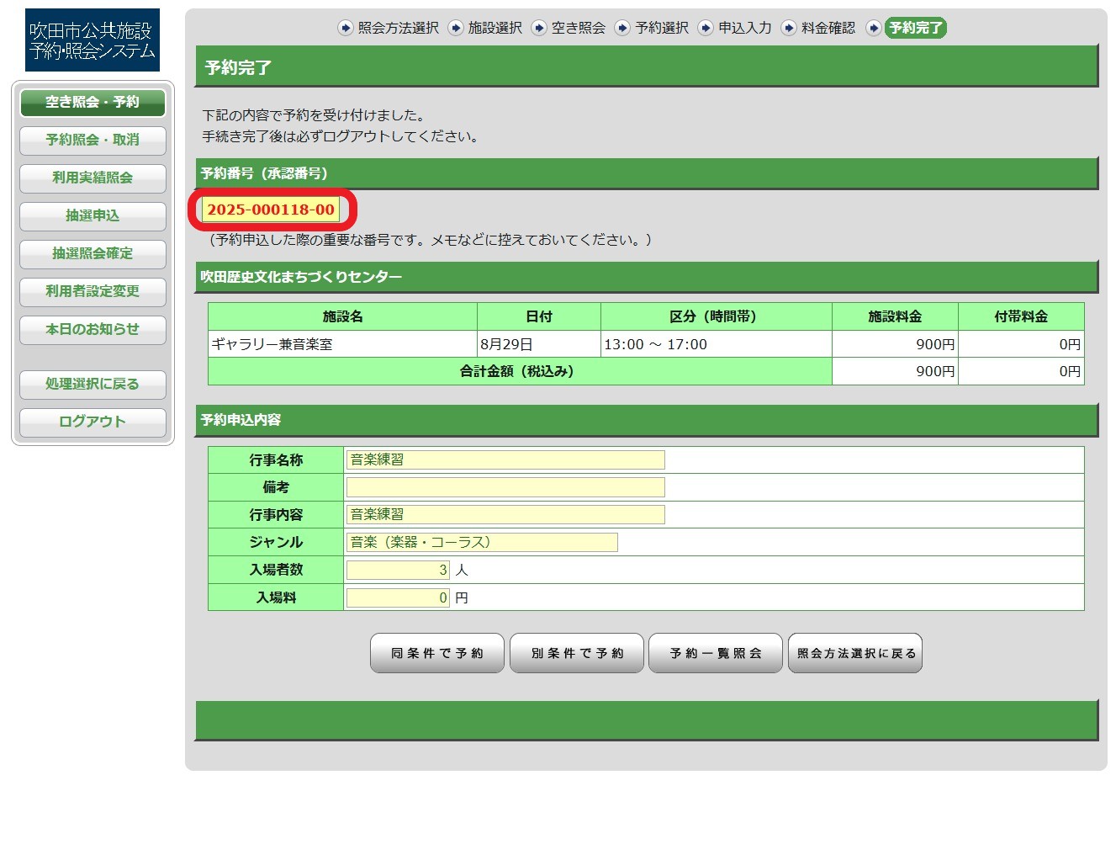Click the 別条件で予約 button
1116x855 pixels.
577,654
